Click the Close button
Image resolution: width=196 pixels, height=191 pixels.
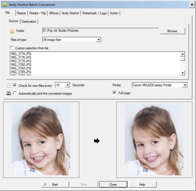113,185
